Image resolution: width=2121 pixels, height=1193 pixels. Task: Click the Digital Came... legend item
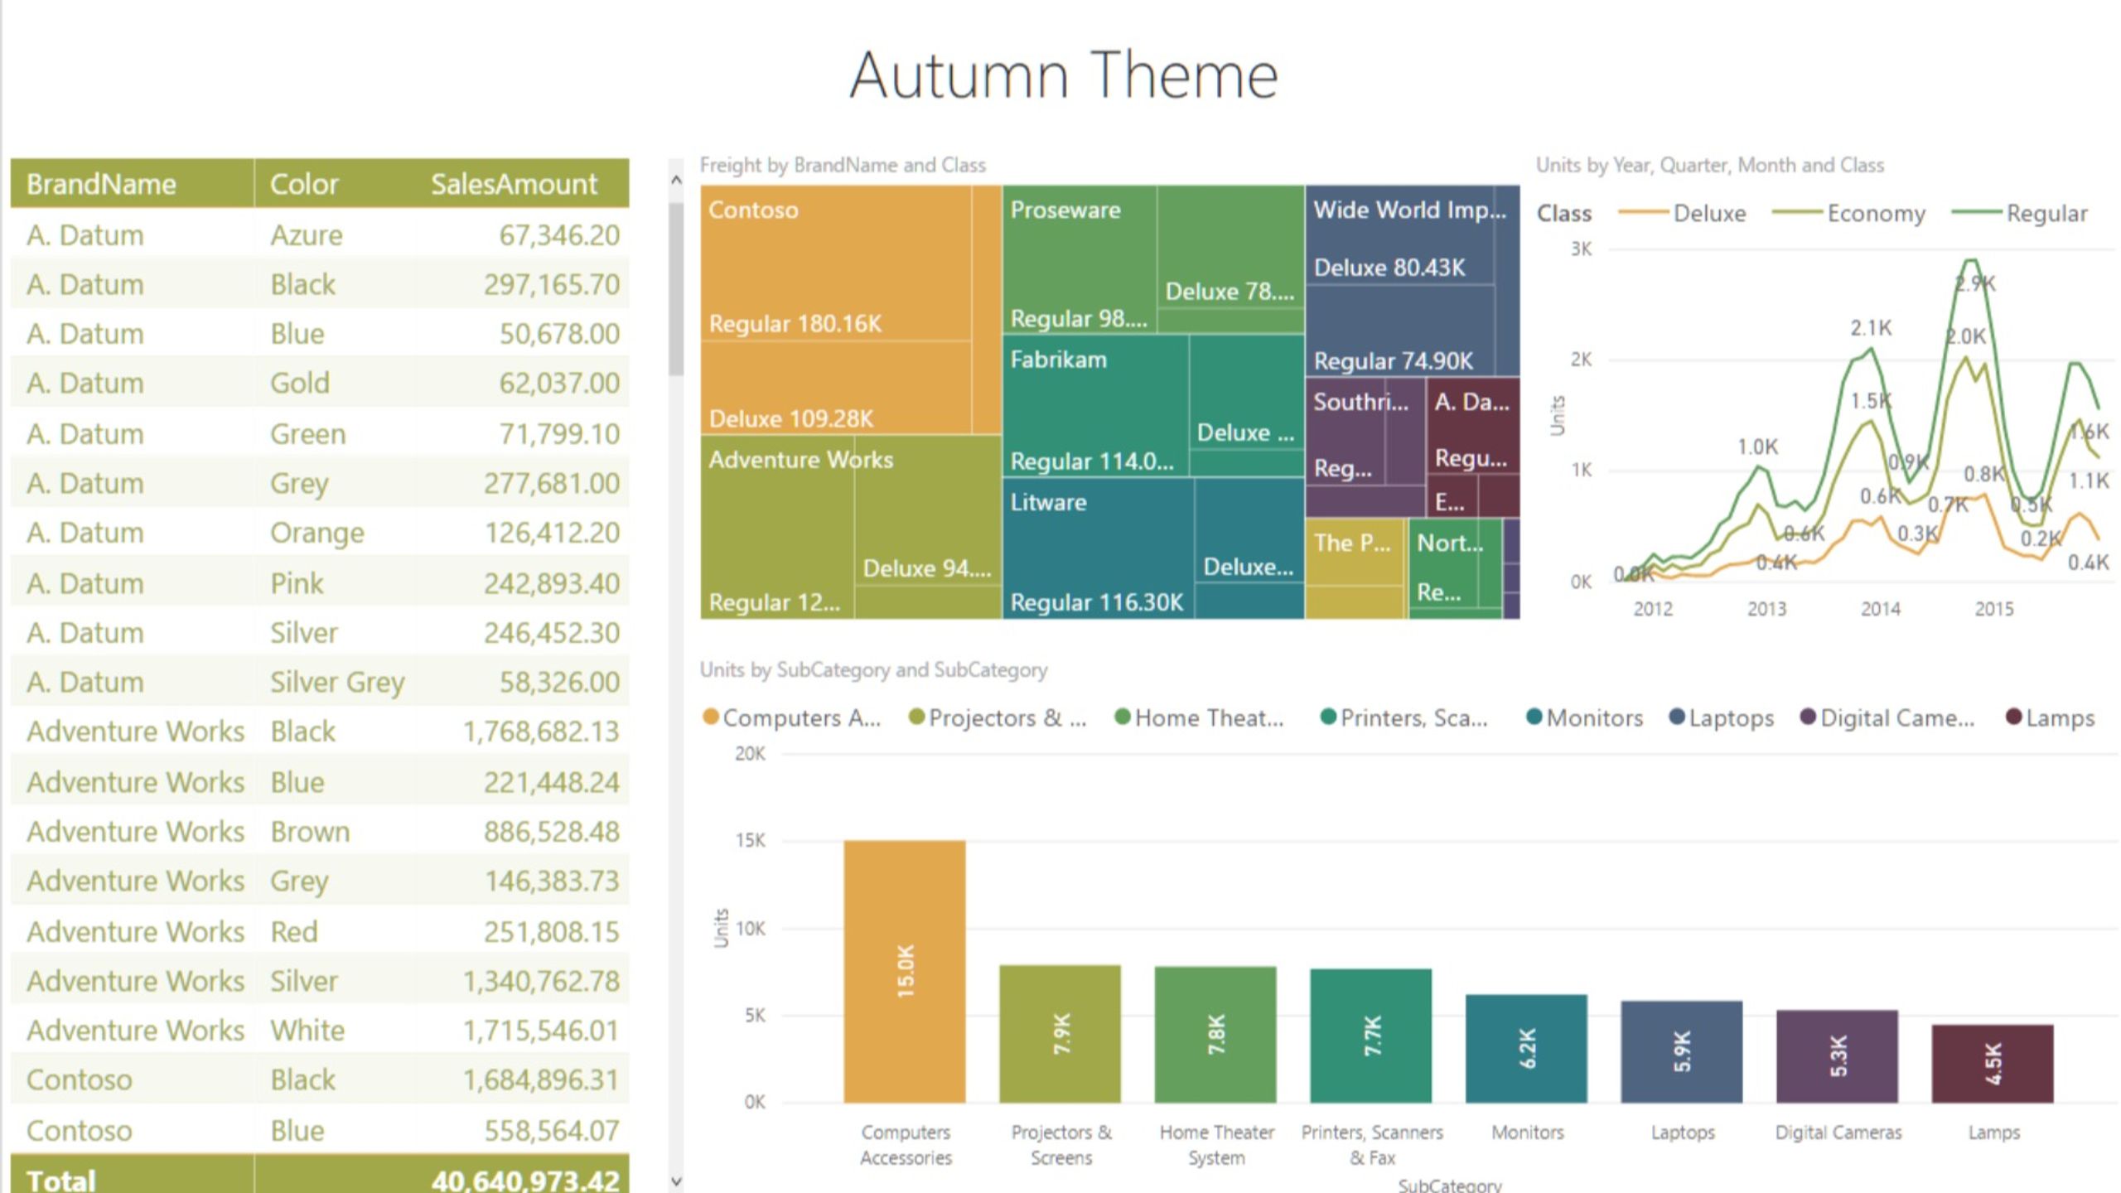1887,717
